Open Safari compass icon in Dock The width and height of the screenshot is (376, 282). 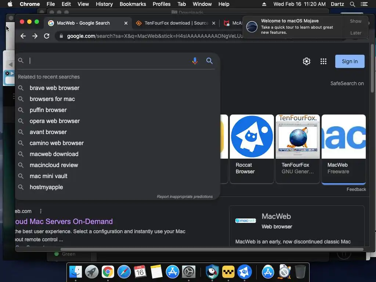[124, 272]
